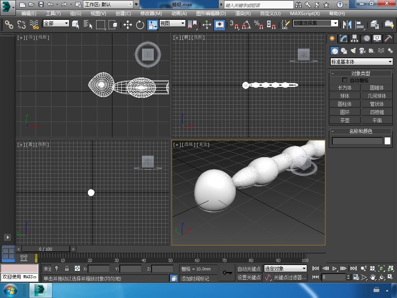Switch to the Modify panel tab
The width and height of the screenshot is (397, 298).
(x=343, y=38)
